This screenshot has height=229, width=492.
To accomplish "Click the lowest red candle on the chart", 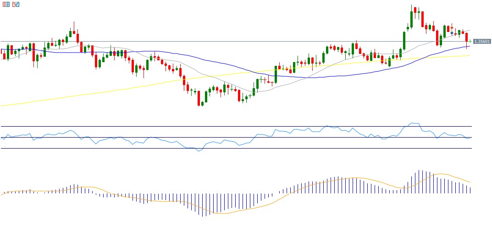I will (x=199, y=98).
